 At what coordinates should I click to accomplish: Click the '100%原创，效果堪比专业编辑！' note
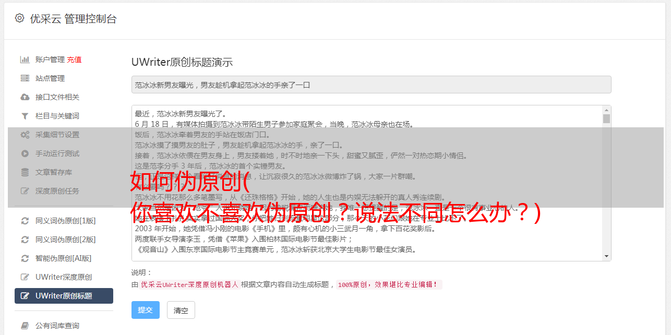(x=389, y=285)
